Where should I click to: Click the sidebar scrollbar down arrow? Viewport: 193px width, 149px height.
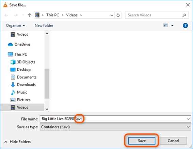(x=47, y=109)
